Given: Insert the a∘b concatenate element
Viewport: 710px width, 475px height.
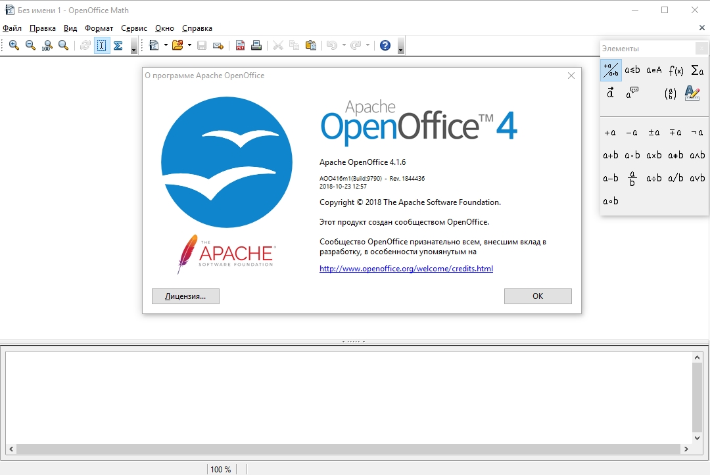Looking at the screenshot, I should [x=610, y=201].
